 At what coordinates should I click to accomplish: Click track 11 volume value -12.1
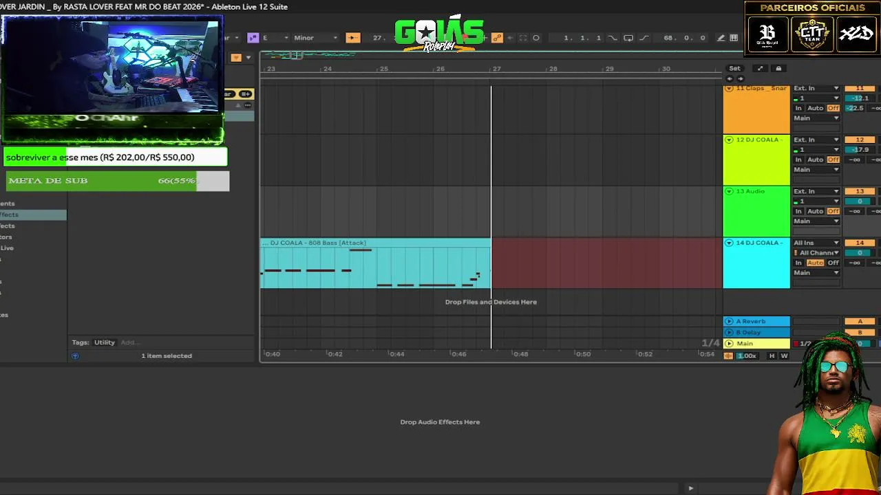(x=858, y=98)
